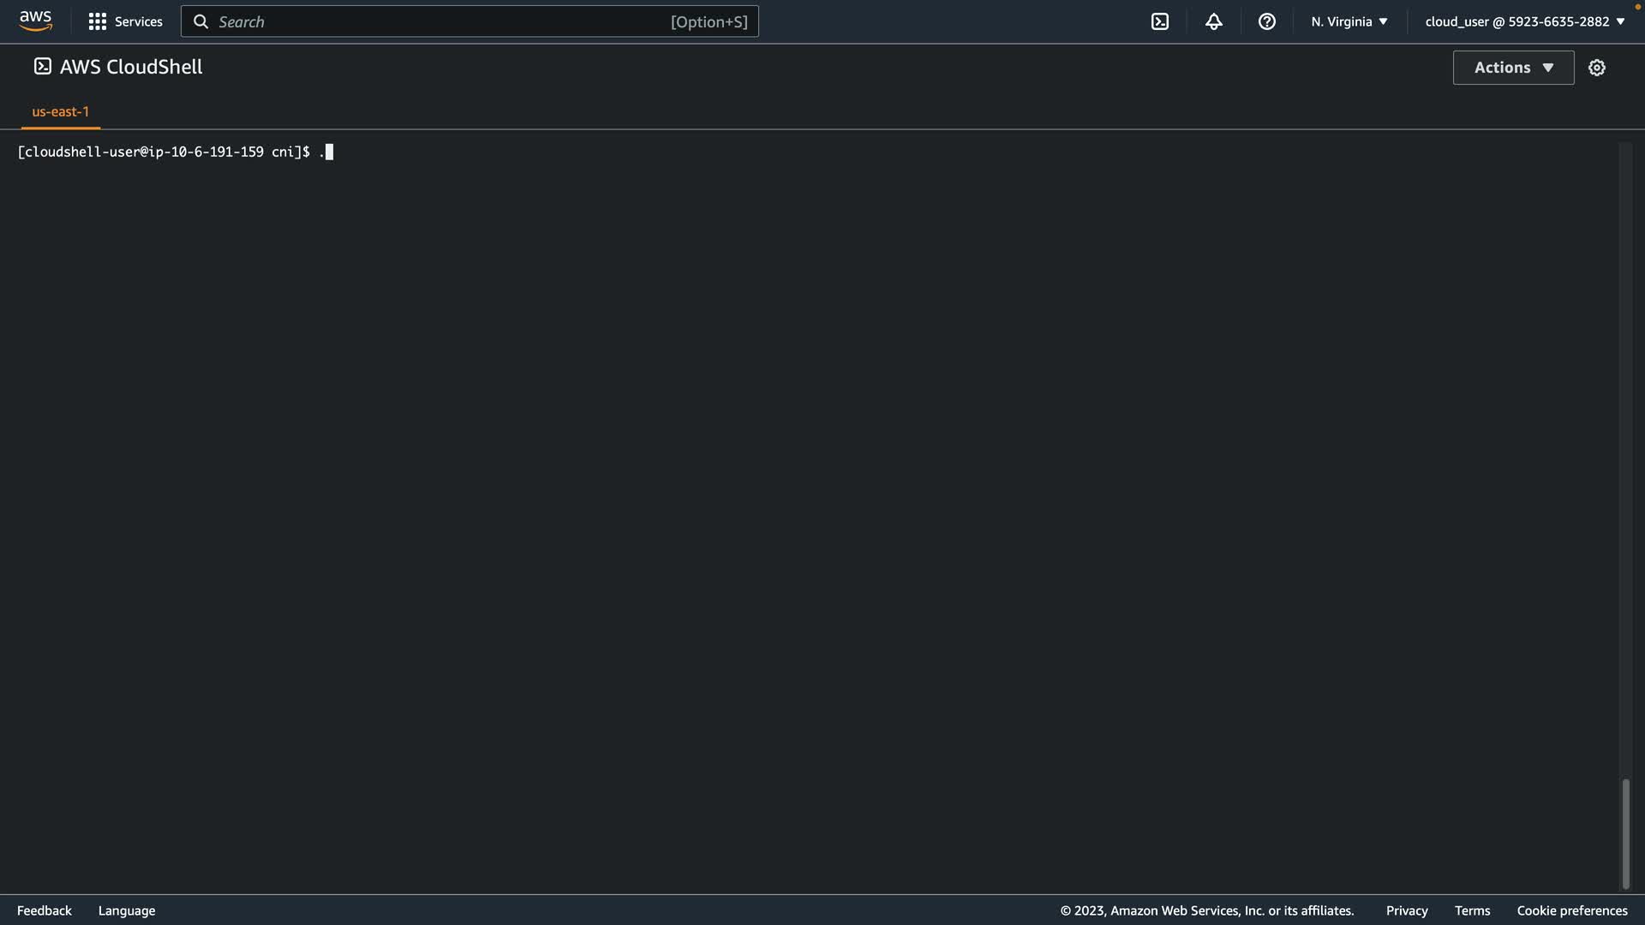This screenshot has width=1645, height=925.
Task: Select the us-east-1 terminal tab
Action: [60, 111]
